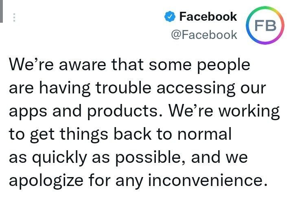The height and width of the screenshot is (199, 293).
Task: Click the blue verified checkmark badge
Action: [x=170, y=17]
